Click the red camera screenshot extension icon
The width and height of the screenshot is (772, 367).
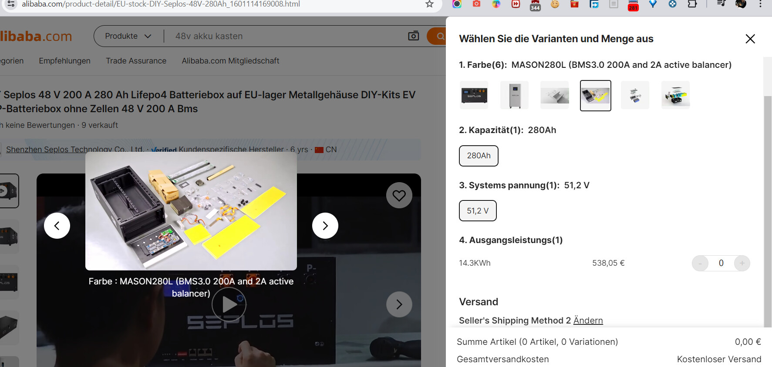click(476, 4)
